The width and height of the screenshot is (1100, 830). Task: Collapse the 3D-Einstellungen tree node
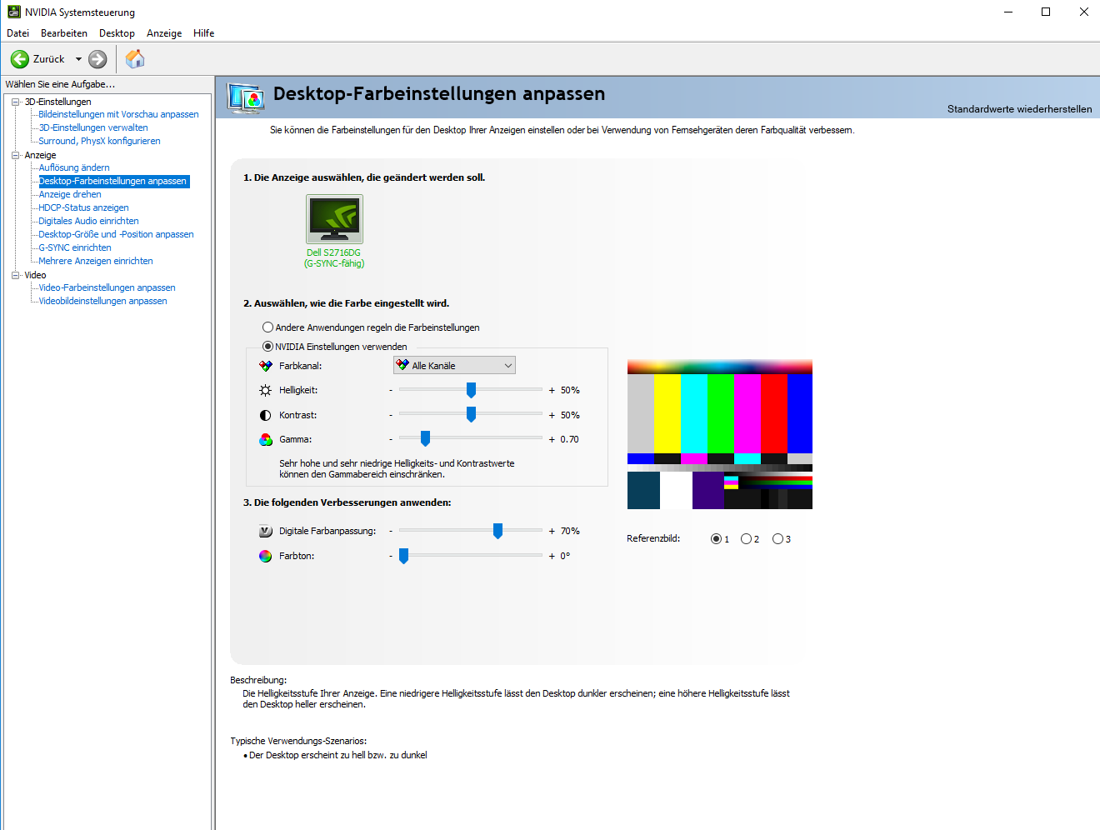[x=15, y=102]
